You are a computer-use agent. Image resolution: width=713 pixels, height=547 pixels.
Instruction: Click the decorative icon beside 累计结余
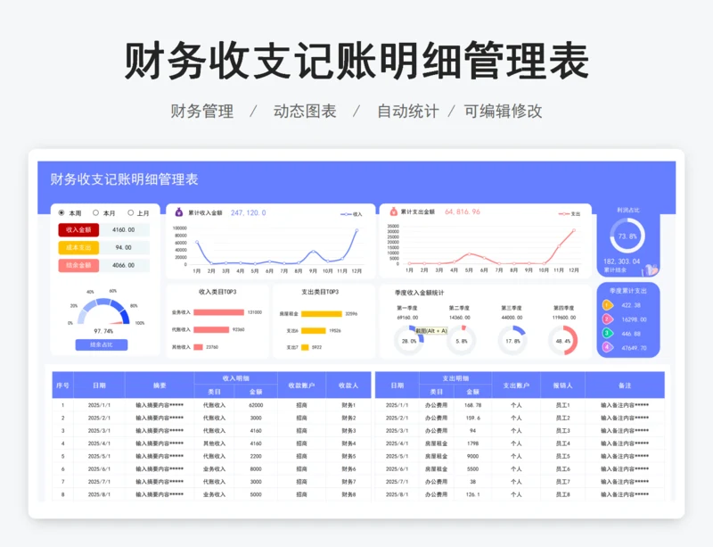pos(650,270)
